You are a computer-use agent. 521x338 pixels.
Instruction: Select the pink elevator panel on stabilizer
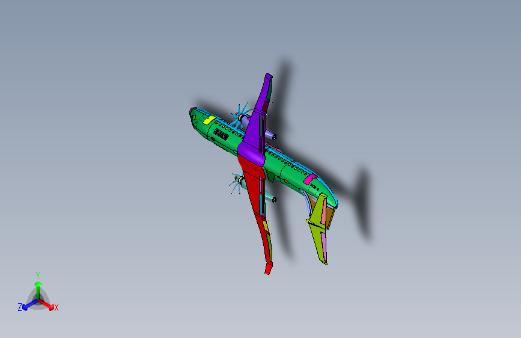324,213
